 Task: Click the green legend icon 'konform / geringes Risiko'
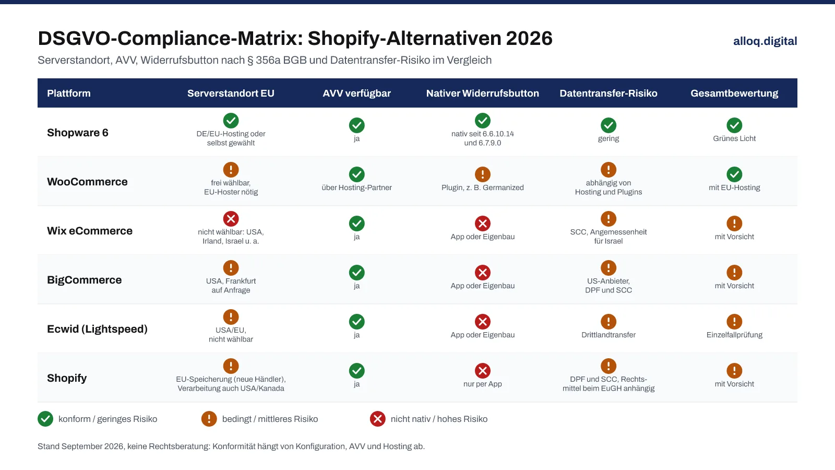pyautogui.click(x=45, y=419)
